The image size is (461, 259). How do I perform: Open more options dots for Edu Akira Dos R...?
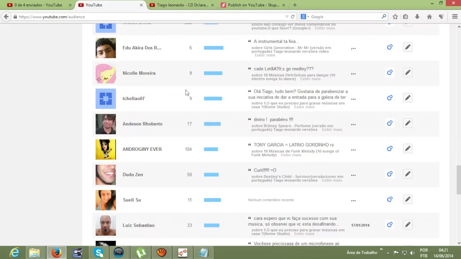(x=353, y=49)
